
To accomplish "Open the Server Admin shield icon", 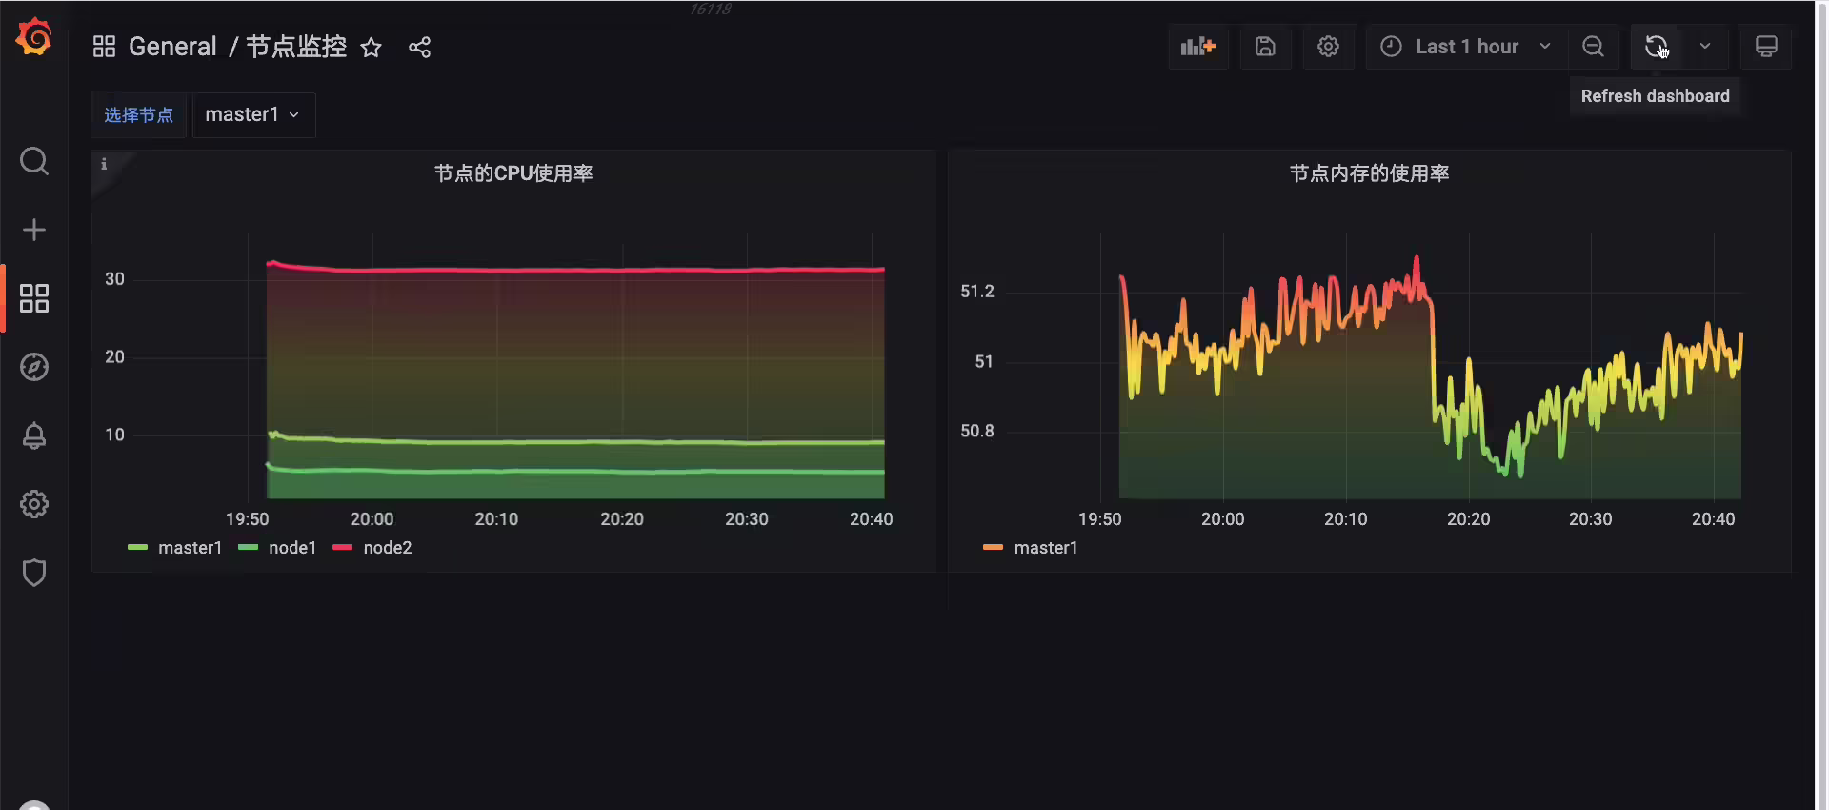I will click(x=34, y=573).
